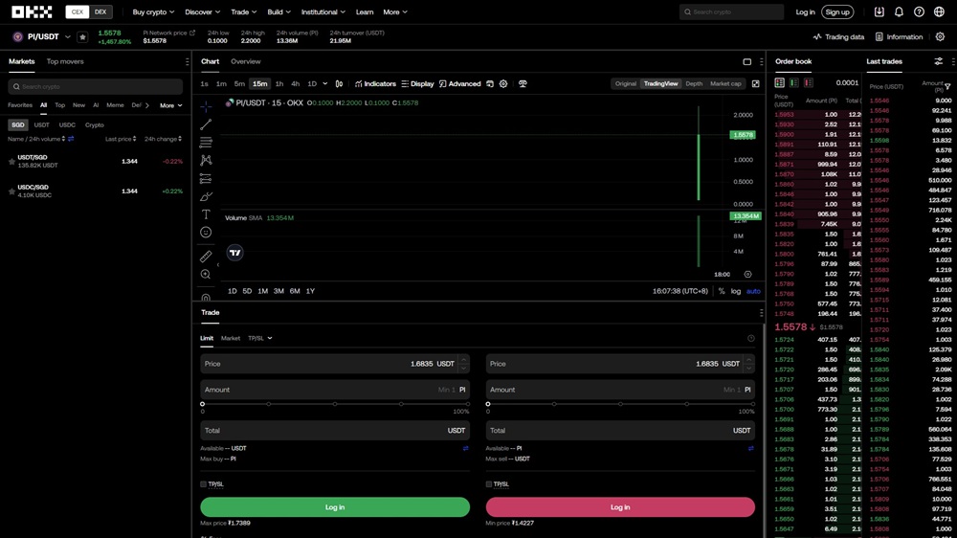This screenshot has height=538, width=957.
Task: Open the emoji sticker drawing tool
Action: (206, 233)
